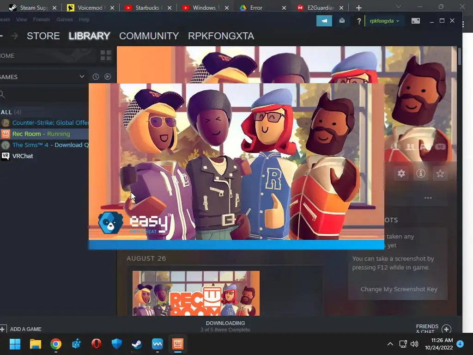
Task: Open the three-dot more options menu
Action: pyautogui.click(x=428, y=198)
